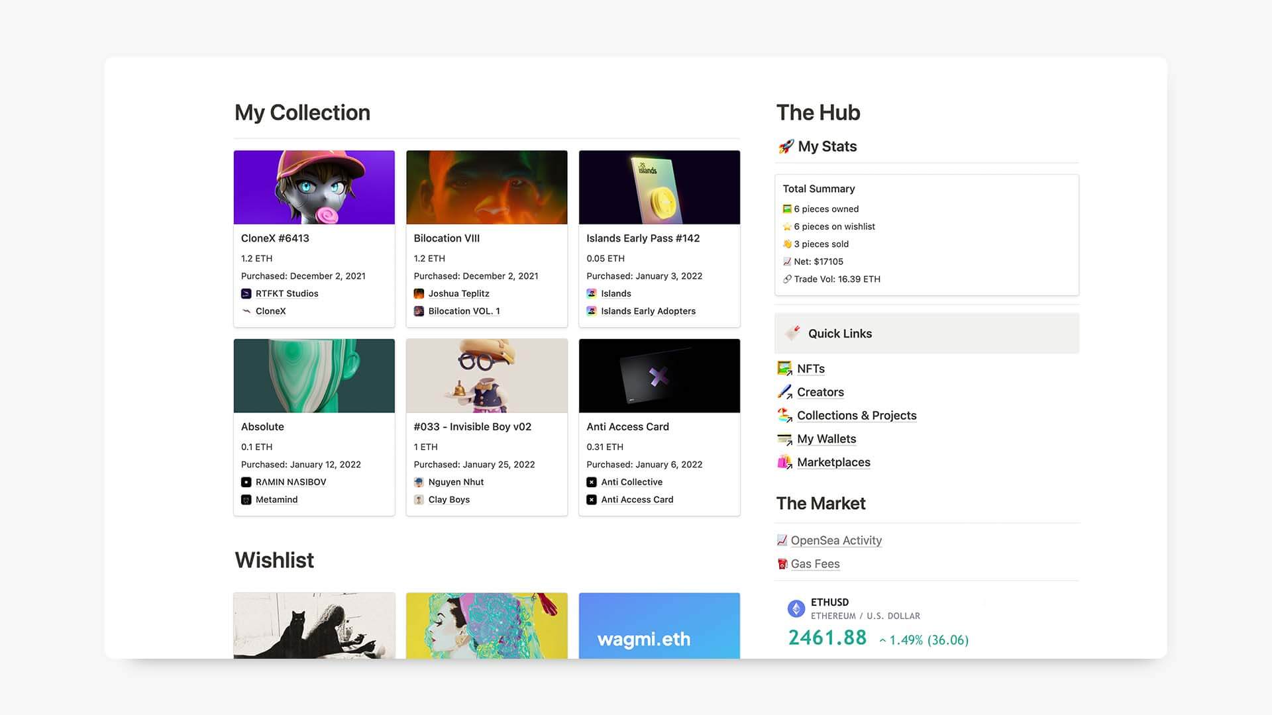Click the beach icon beside Collections & Projects
This screenshot has width=1272, height=715.
click(784, 415)
